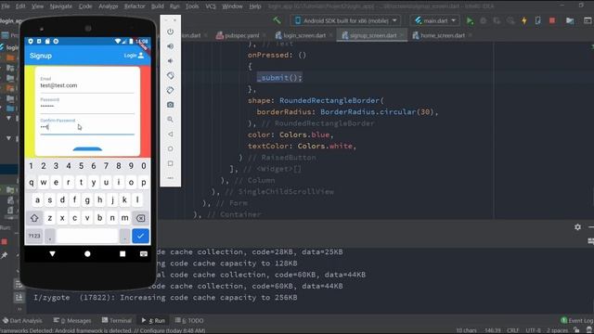The height and width of the screenshot is (334, 594).
Task: Stop the running app in toolbar
Action: coord(552,20)
